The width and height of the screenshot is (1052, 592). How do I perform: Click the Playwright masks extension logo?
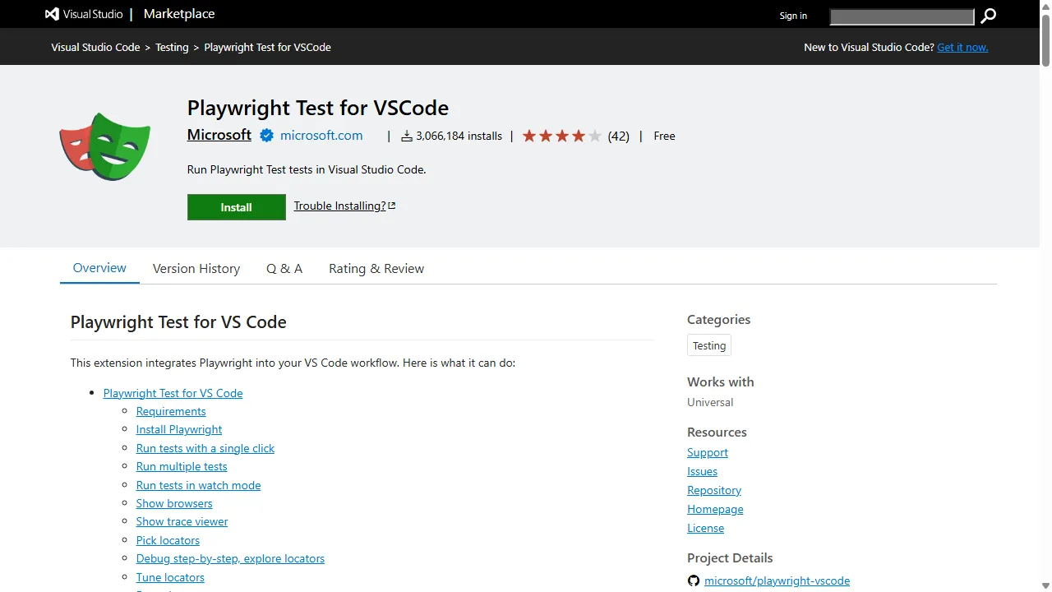(105, 146)
